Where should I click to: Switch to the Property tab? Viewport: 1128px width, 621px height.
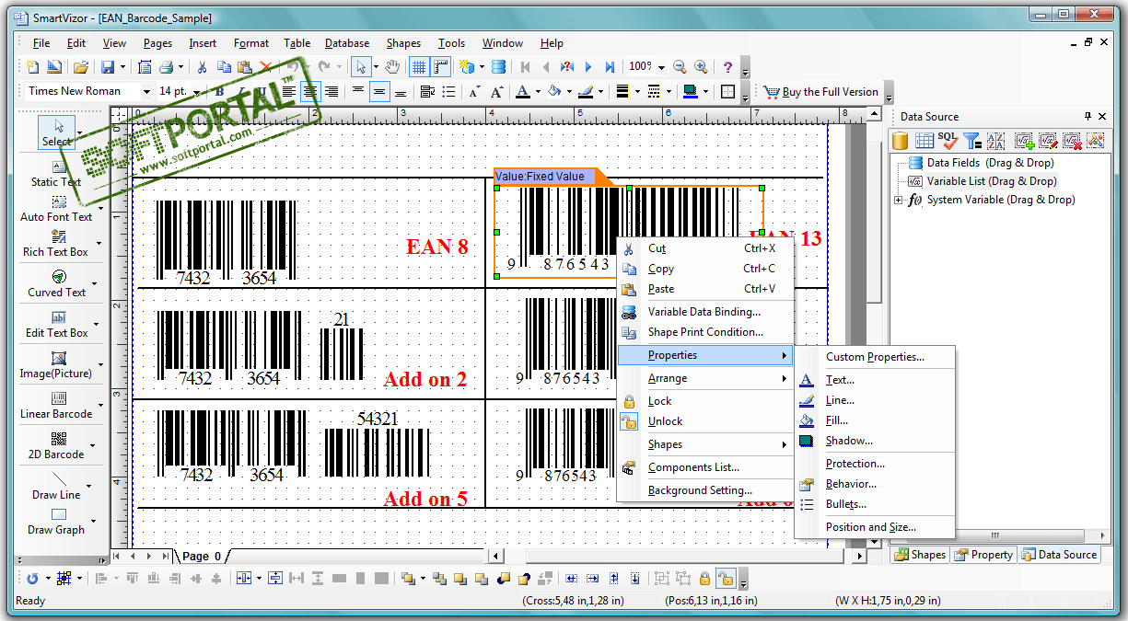tap(983, 555)
